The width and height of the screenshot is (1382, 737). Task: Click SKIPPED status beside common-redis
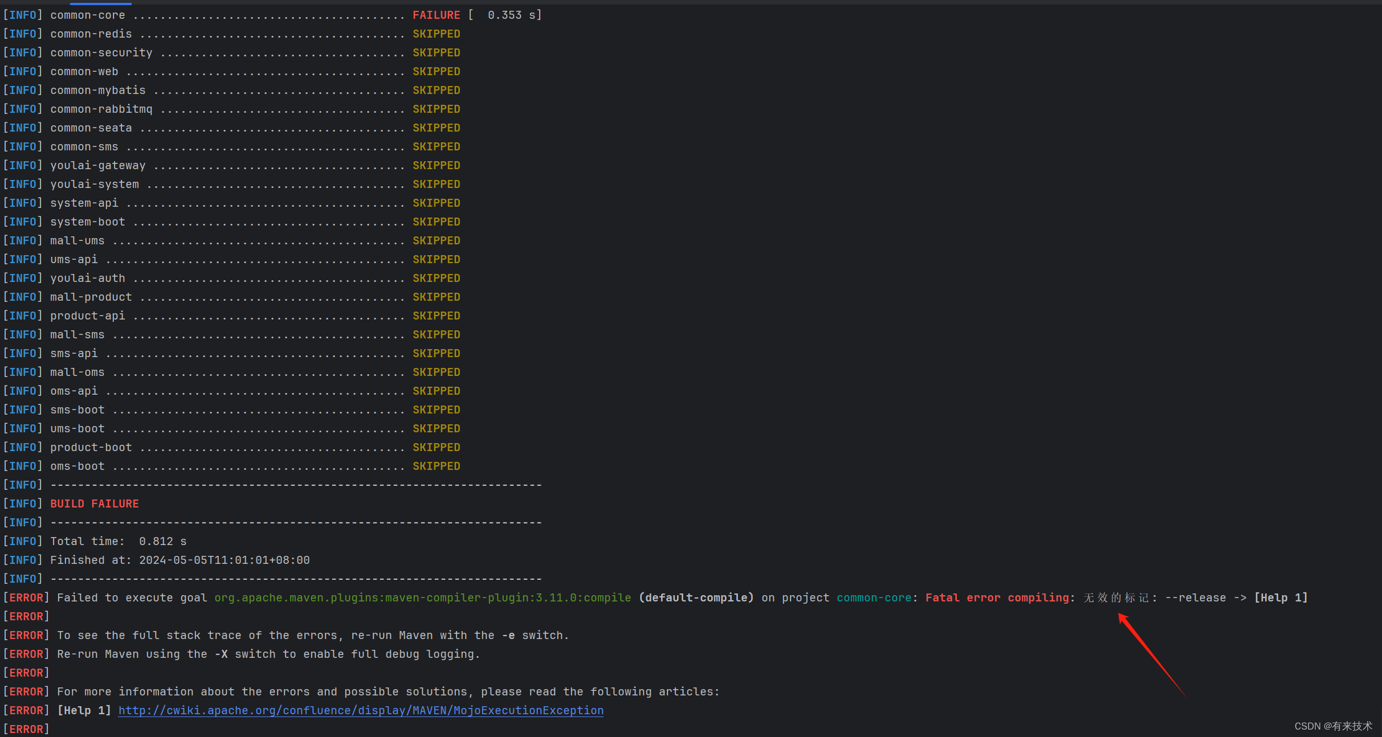coord(436,34)
